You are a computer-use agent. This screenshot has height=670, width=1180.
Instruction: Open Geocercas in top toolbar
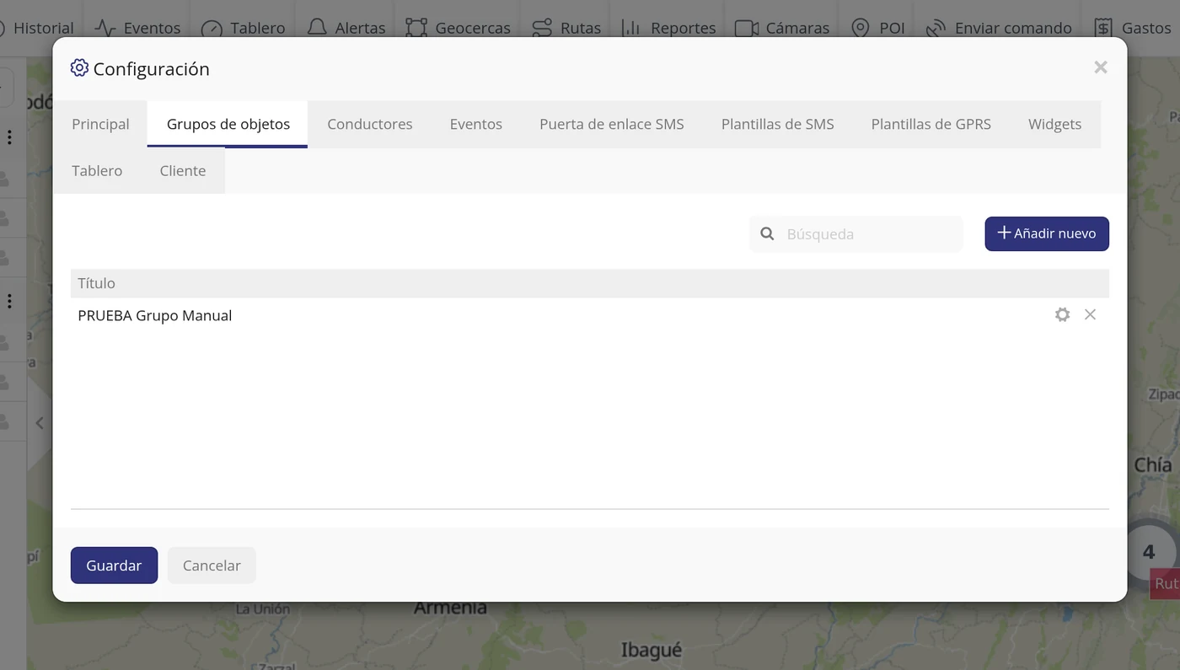[458, 28]
